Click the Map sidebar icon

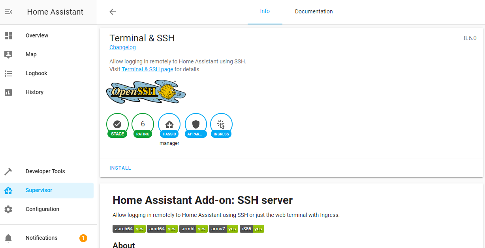click(x=8, y=54)
